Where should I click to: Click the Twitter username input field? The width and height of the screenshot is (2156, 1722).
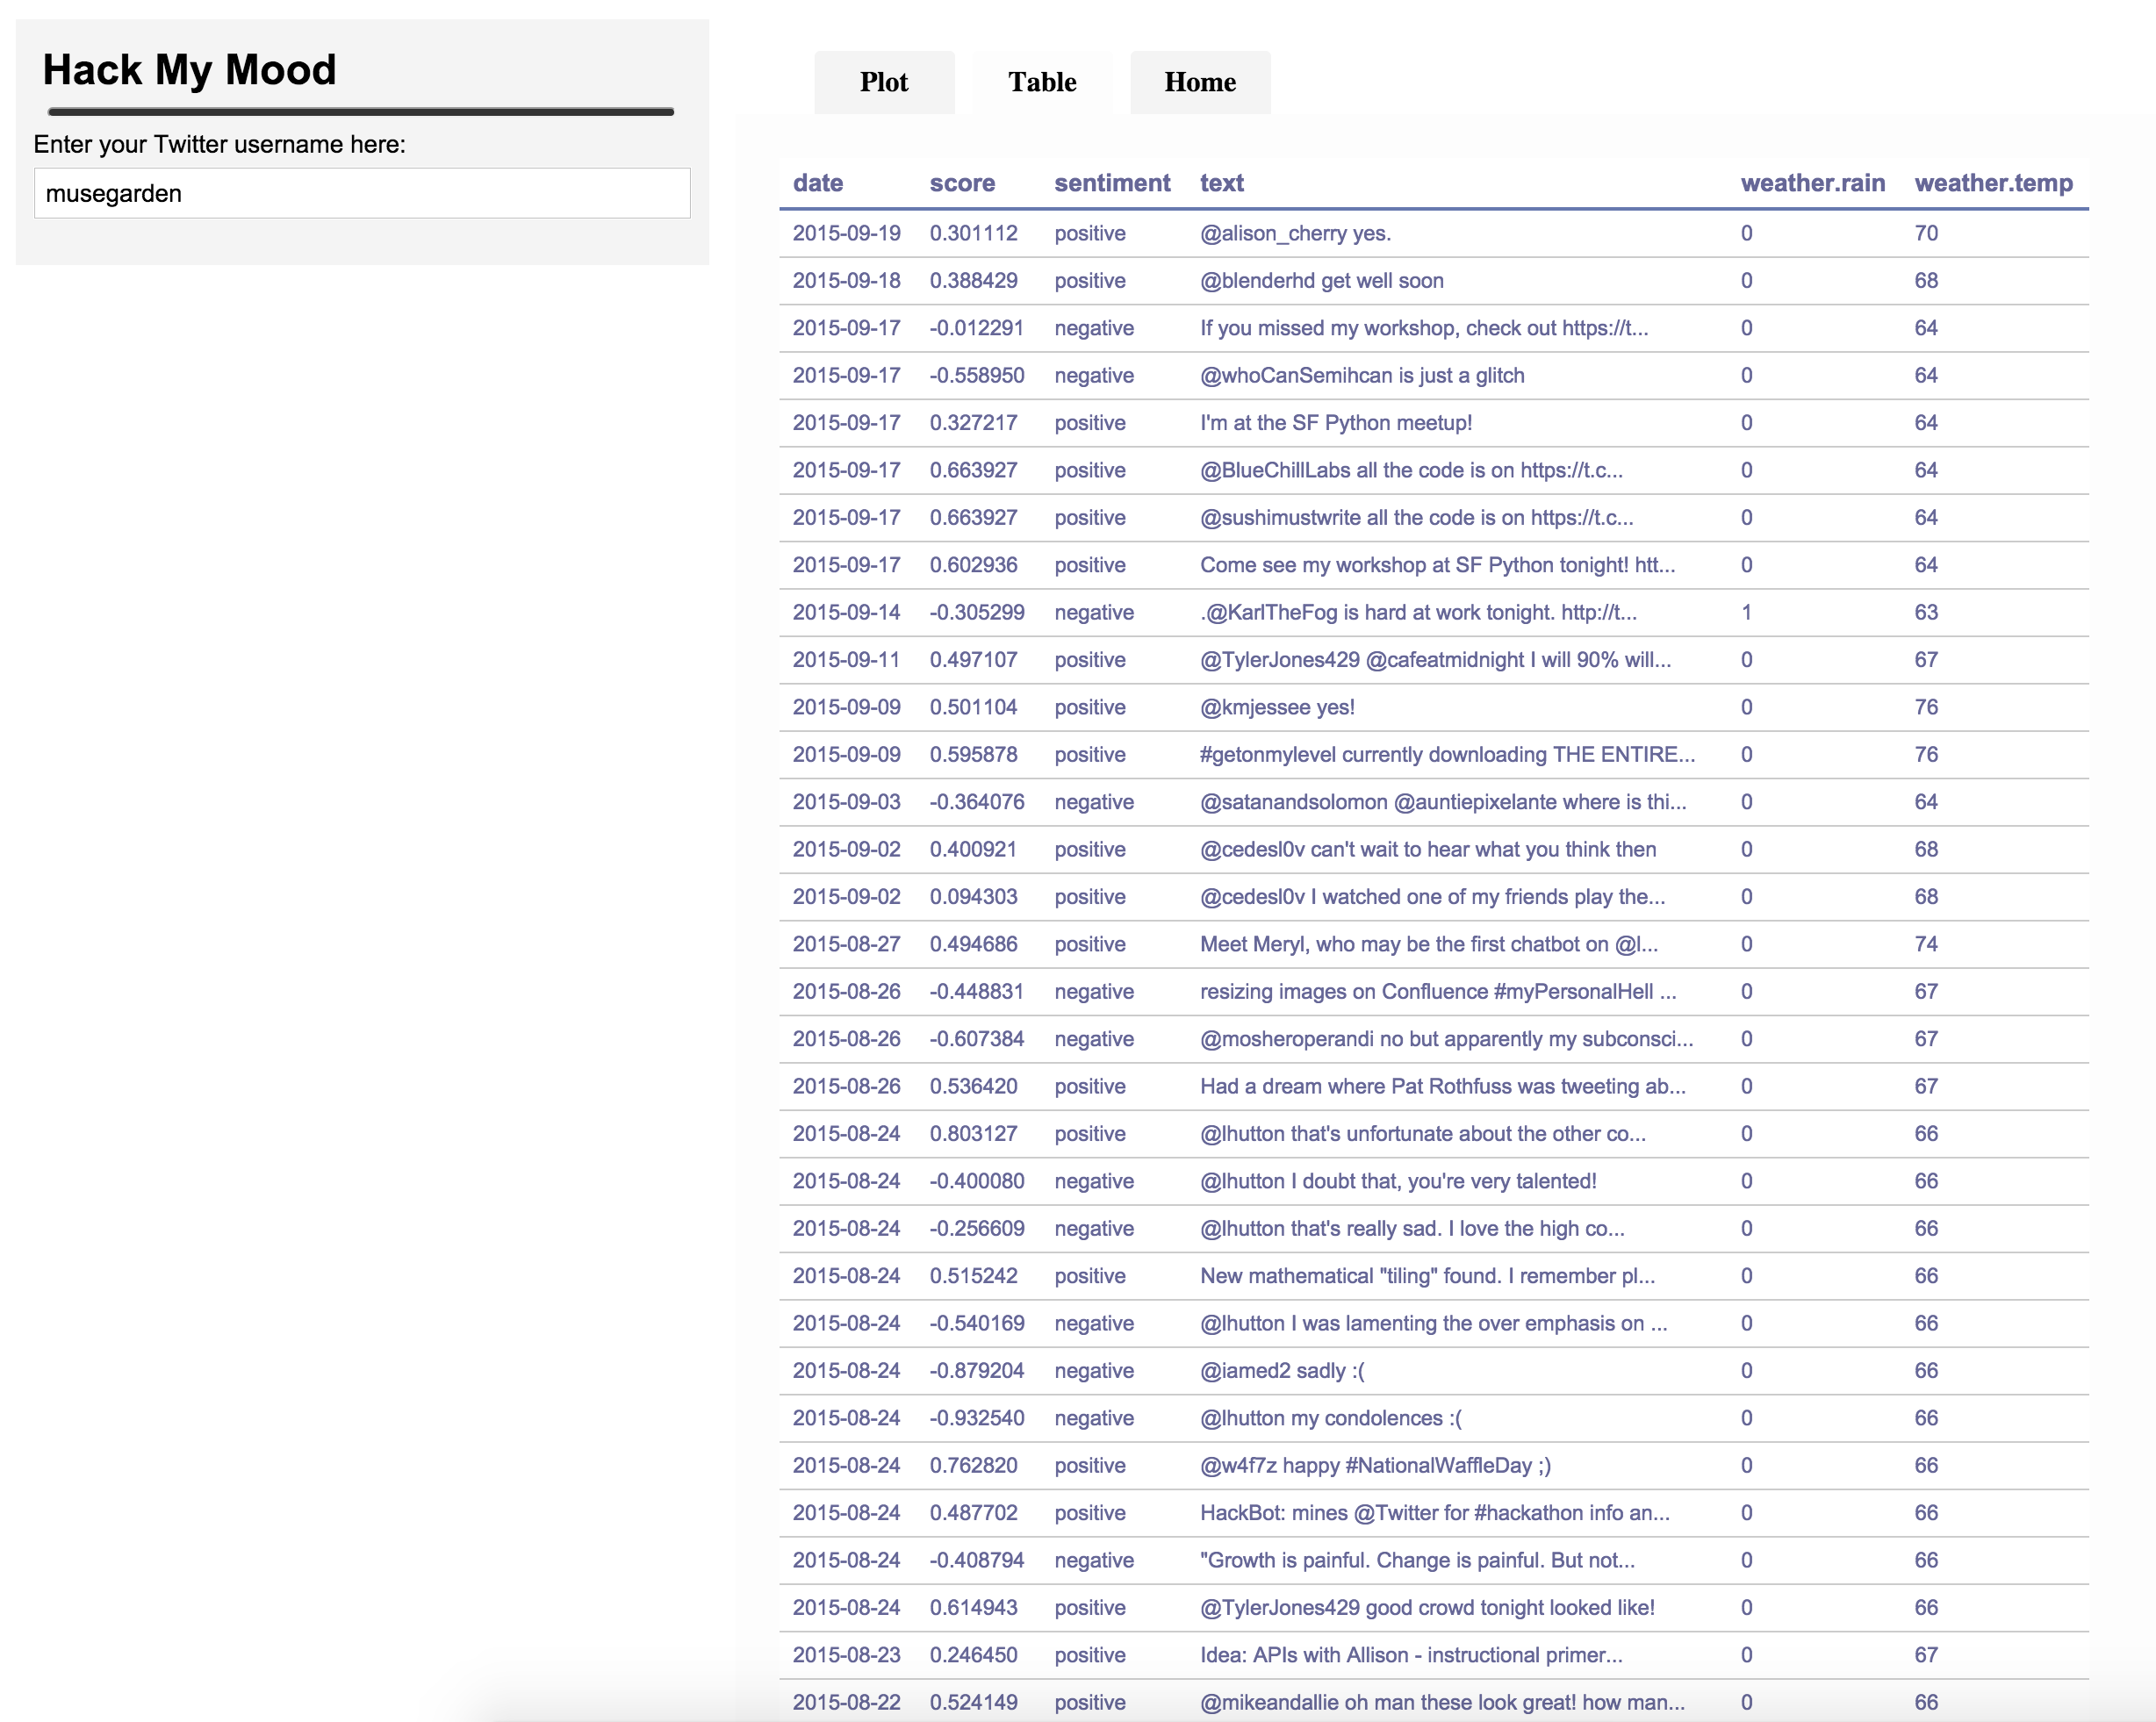click(x=362, y=193)
